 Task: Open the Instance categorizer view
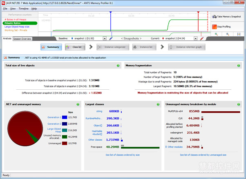(113, 47)
